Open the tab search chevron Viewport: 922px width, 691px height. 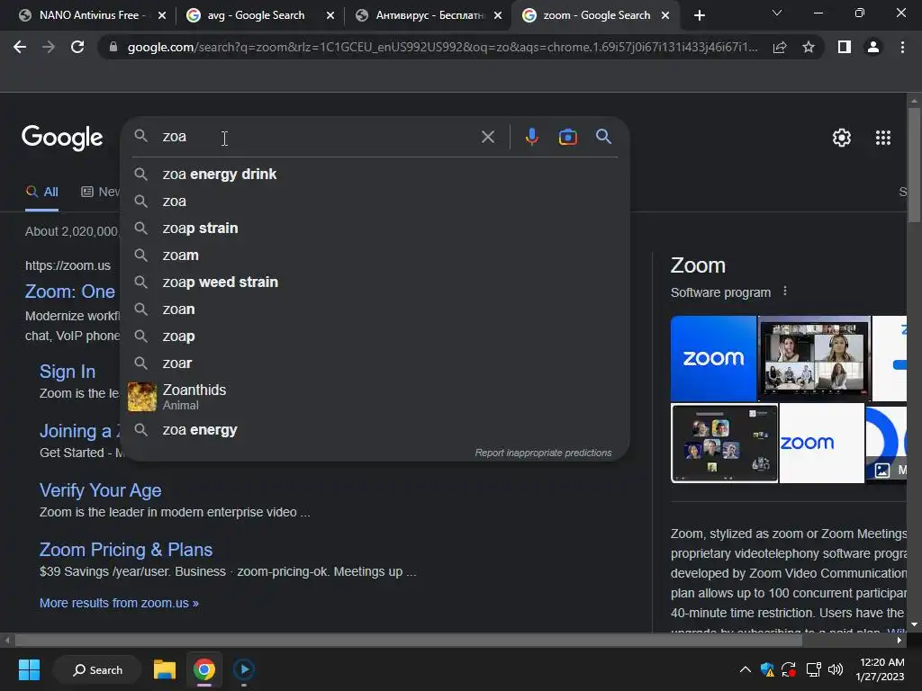(x=777, y=13)
